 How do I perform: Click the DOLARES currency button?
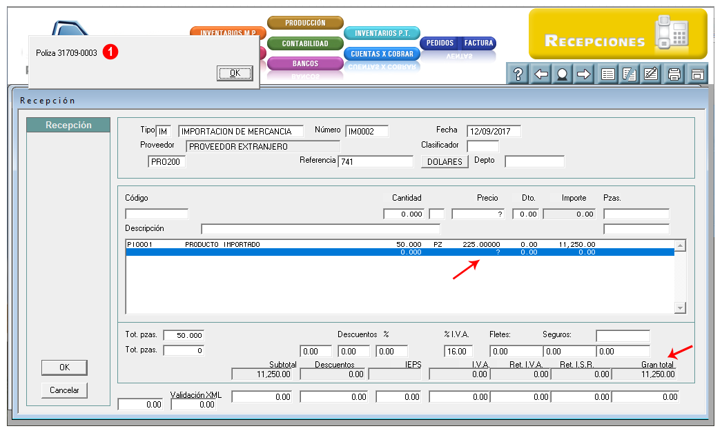(445, 161)
